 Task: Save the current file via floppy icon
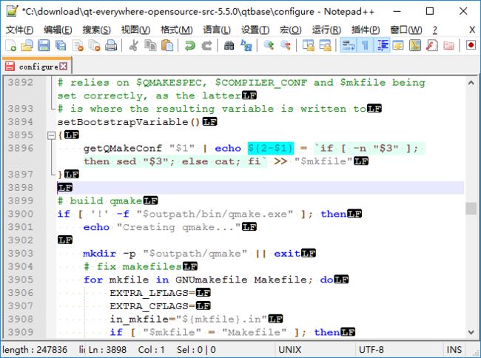click(x=44, y=45)
